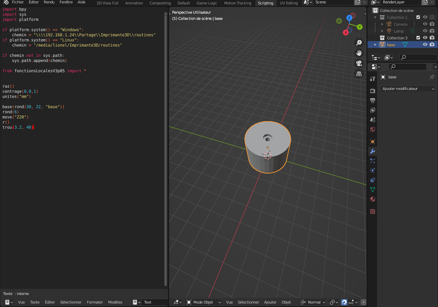438x307 pixels.
Task: Toggle base object viewport visibility eye
Action: pyautogui.click(x=425, y=44)
